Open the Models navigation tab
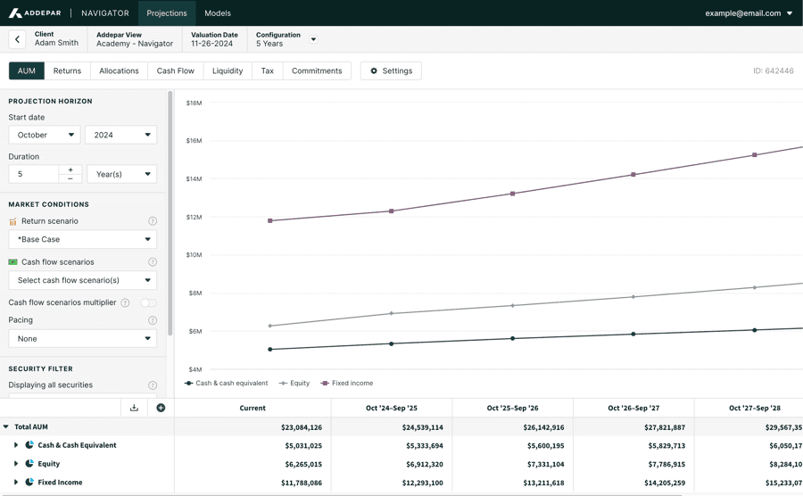 [x=217, y=13]
